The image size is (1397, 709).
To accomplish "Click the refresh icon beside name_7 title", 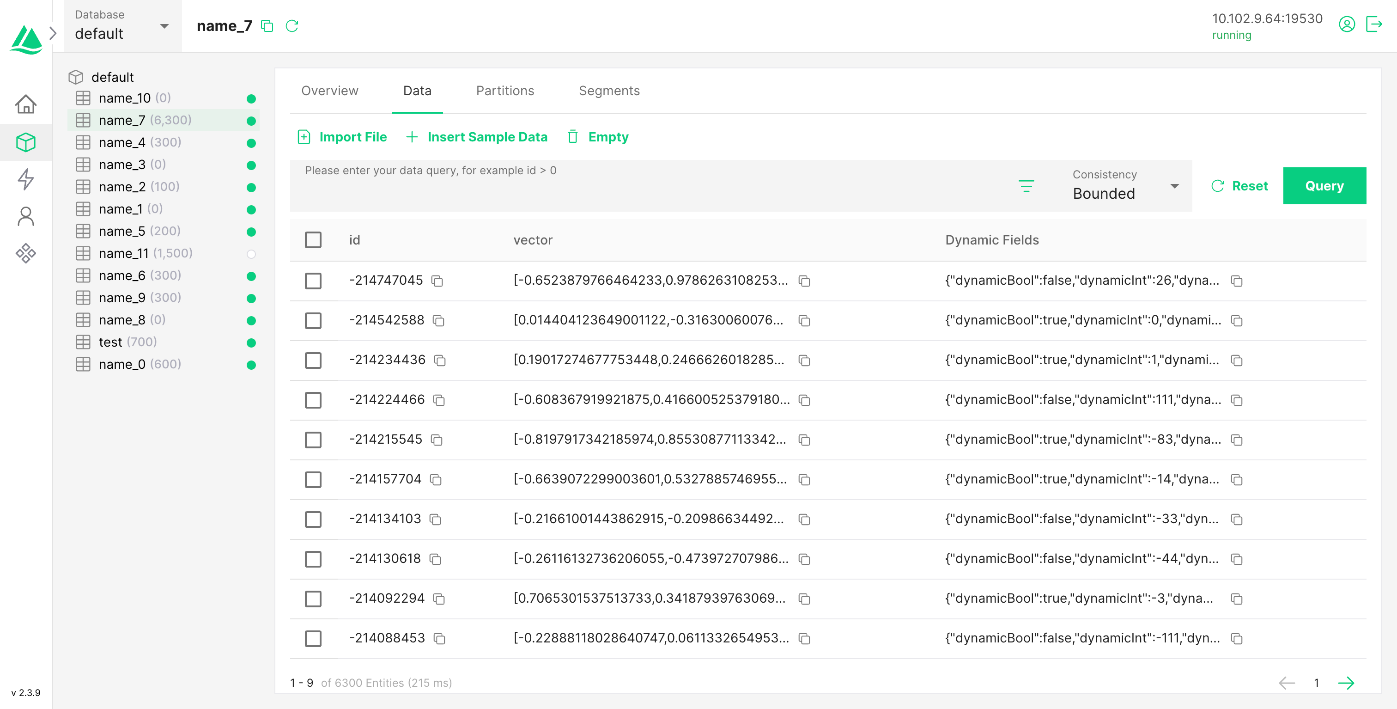I will click(x=292, y=25).
